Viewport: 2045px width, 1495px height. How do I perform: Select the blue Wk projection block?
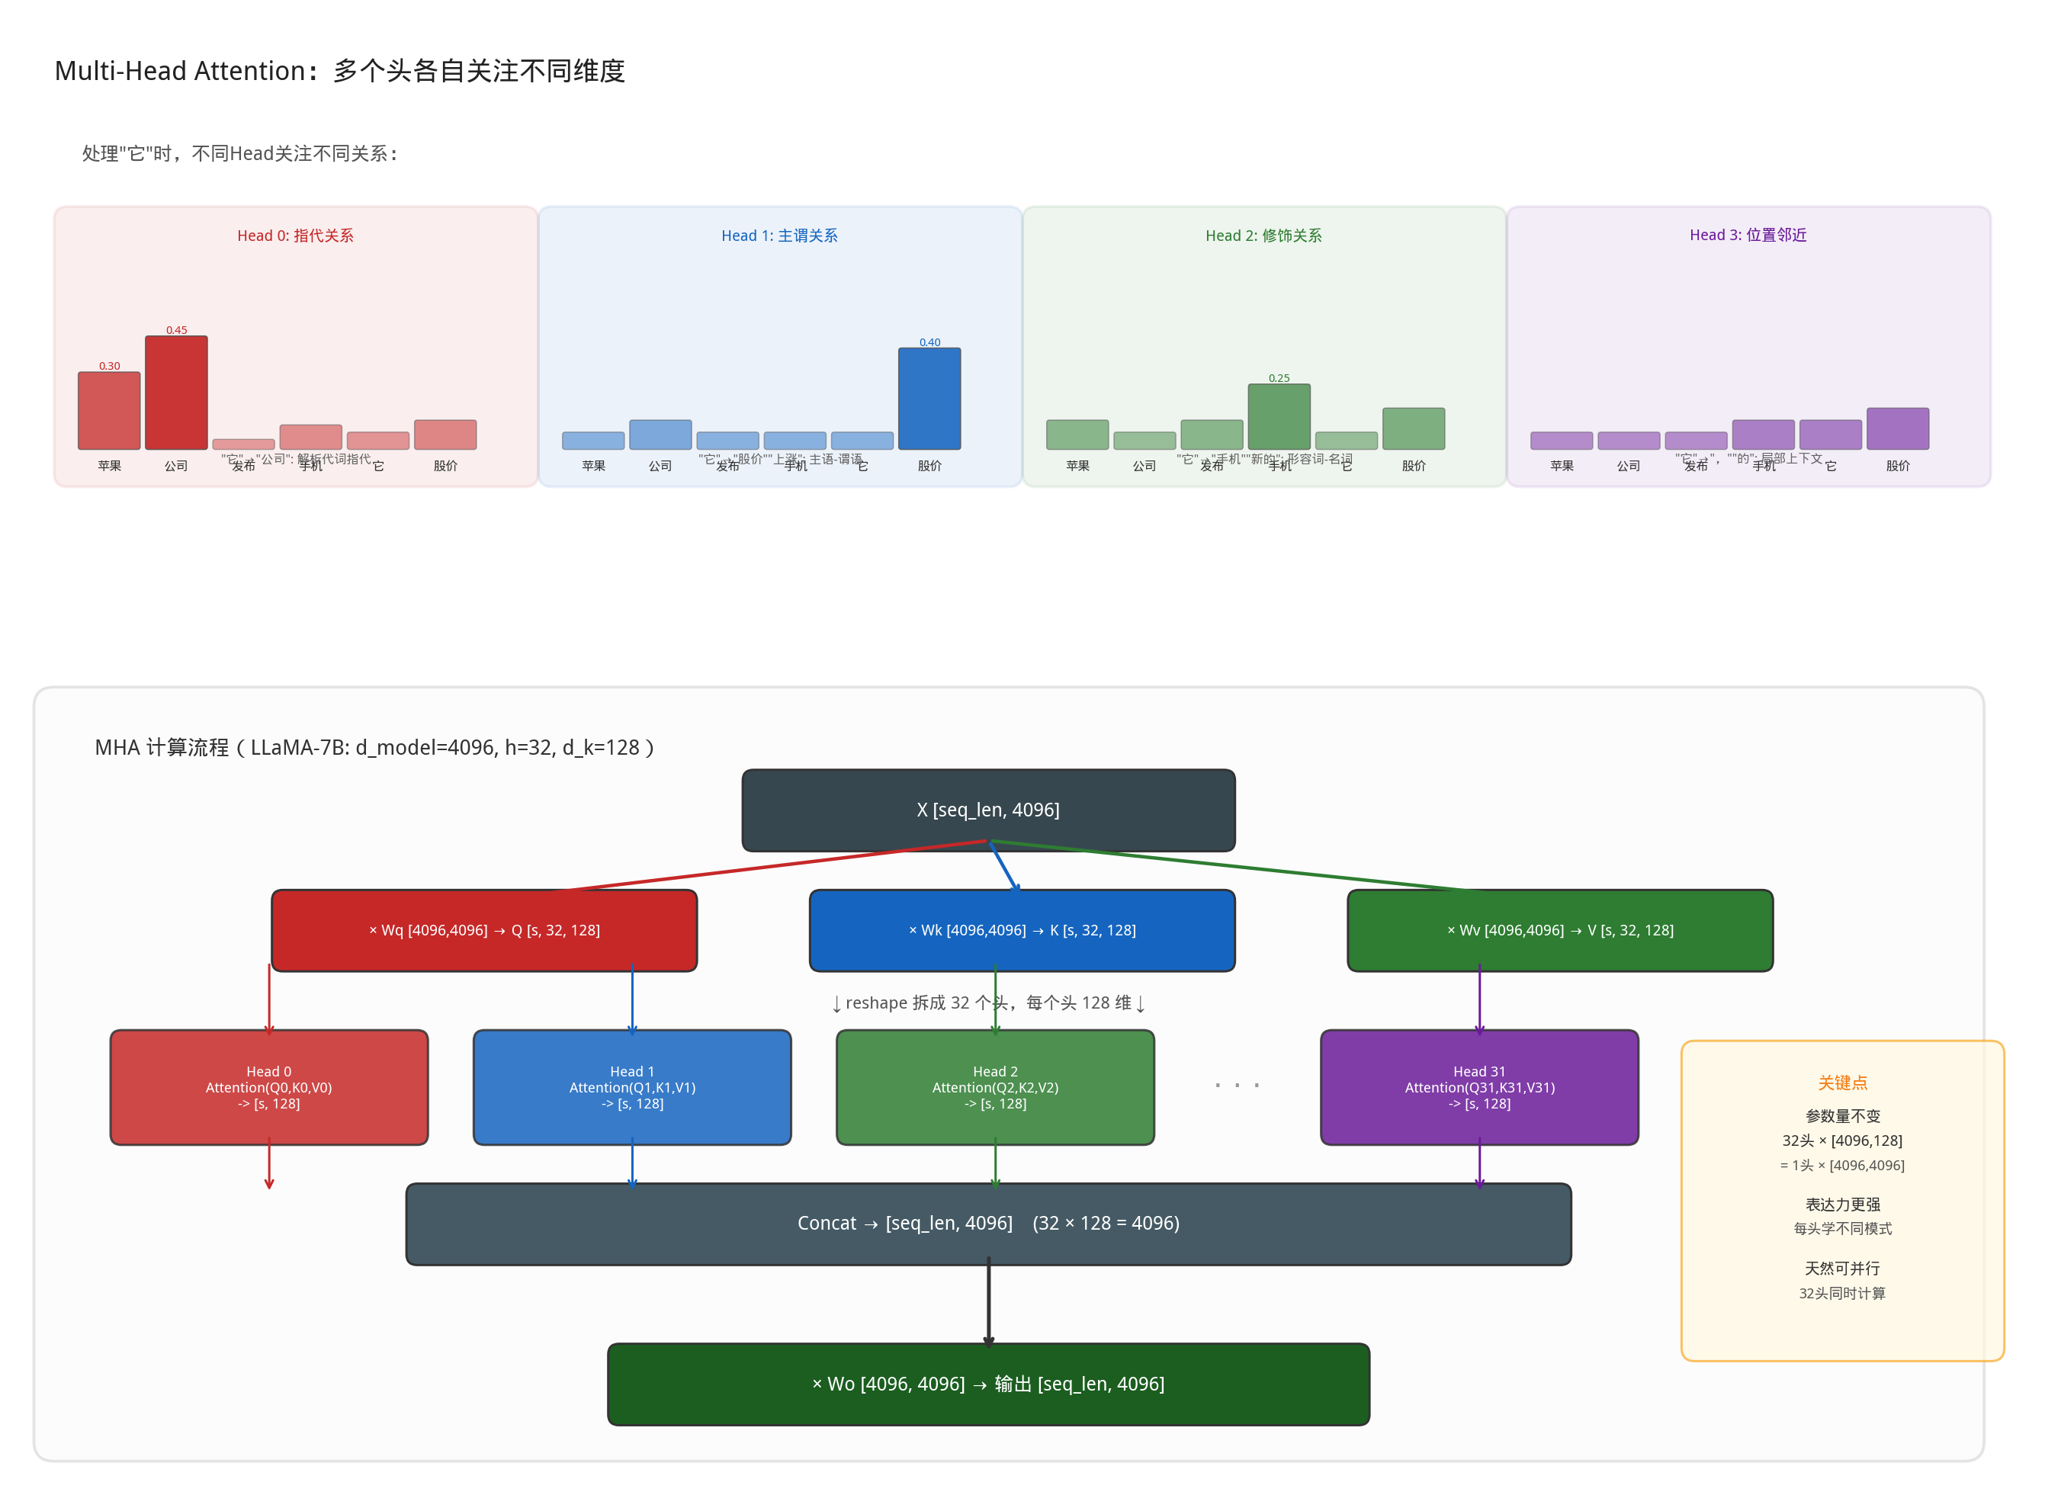tap(1022, 930)
